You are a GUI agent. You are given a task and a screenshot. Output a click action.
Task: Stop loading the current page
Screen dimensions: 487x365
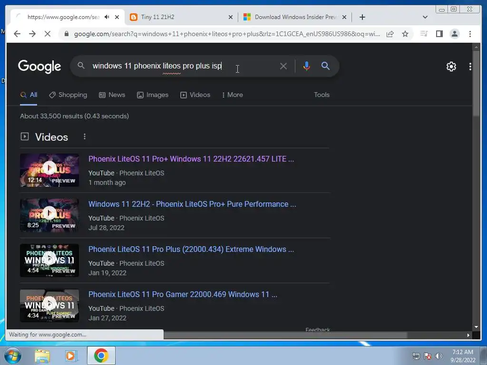48,34
